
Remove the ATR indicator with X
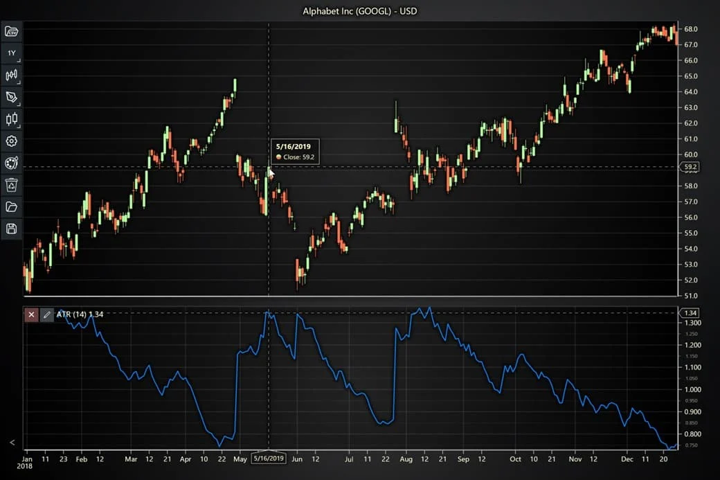pos(31,314)
